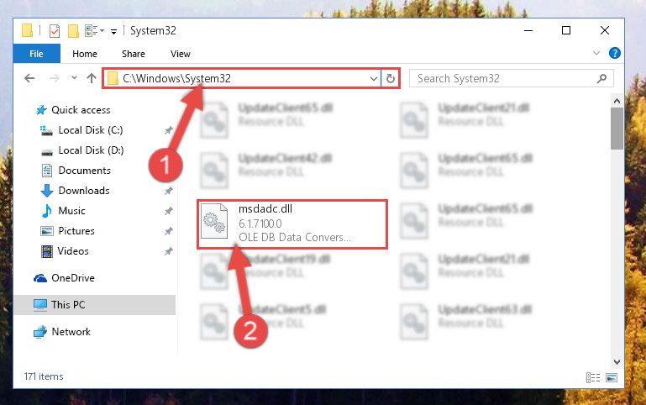
Task: Open the Help question mark icon
Action: [x=614, y=53]
